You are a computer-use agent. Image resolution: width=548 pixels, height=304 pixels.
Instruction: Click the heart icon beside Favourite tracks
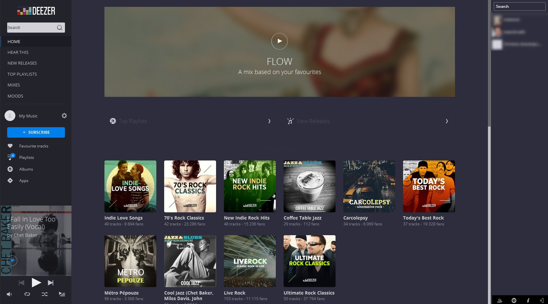(x=10, y=146)
